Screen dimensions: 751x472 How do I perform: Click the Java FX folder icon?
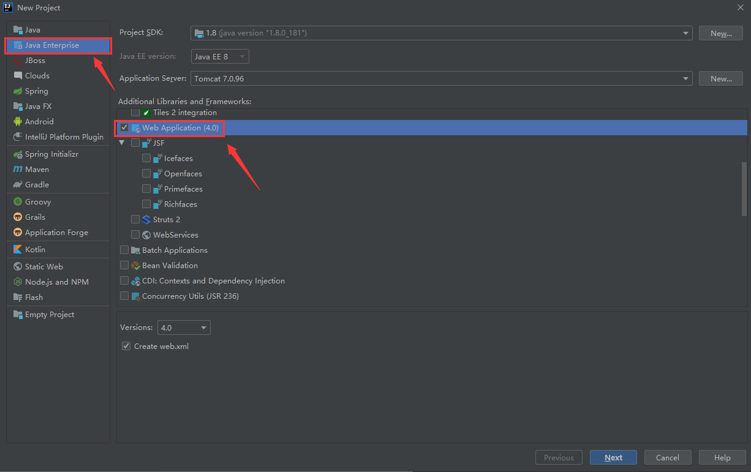click(18, 107)
